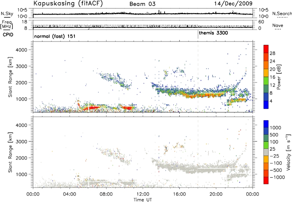Viewport: 292px width, 202px height.
Task: Pick the light green Velocity segment between 100 and 25
Action: [x=266, y=145]
